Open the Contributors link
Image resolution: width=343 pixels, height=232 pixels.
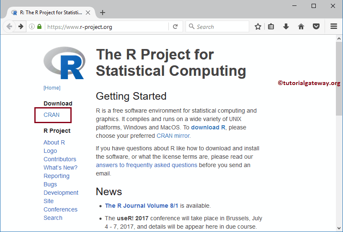(60, 159)
